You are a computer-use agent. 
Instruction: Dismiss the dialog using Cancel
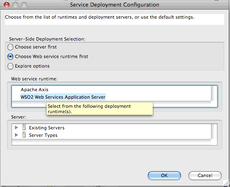point(205,175)
